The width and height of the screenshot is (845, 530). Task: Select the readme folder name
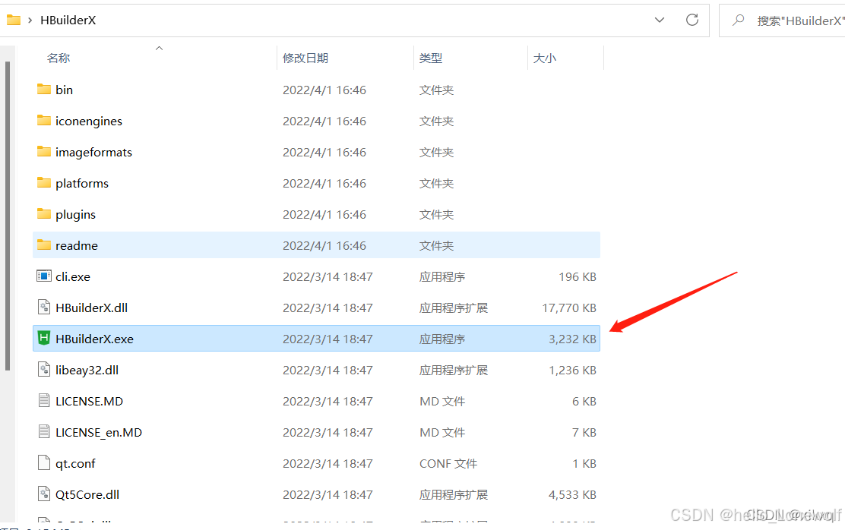pyautogui.click(x=77, y=245)
